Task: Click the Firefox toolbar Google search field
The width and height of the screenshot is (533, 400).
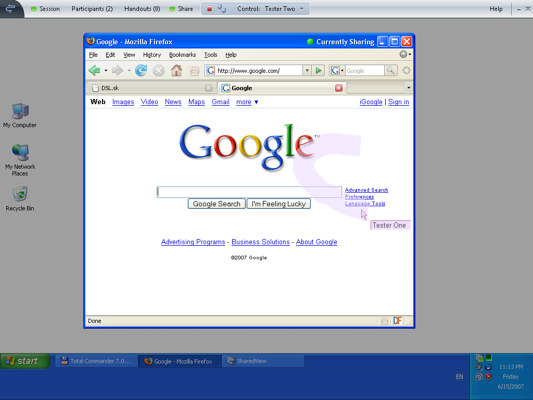Action: [x=364, y=71]
